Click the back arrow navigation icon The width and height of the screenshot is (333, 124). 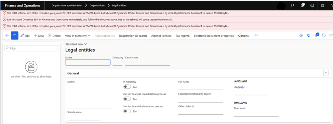(7, 36)
